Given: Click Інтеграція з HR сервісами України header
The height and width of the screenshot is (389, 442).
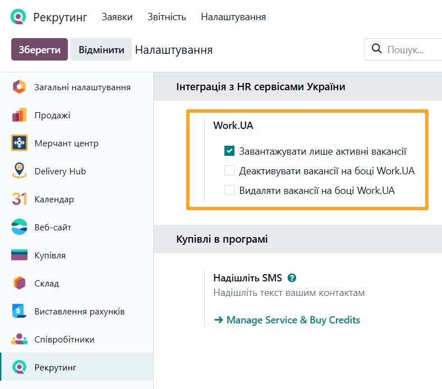Looking at the screenshot, I should tap(260, 87).
